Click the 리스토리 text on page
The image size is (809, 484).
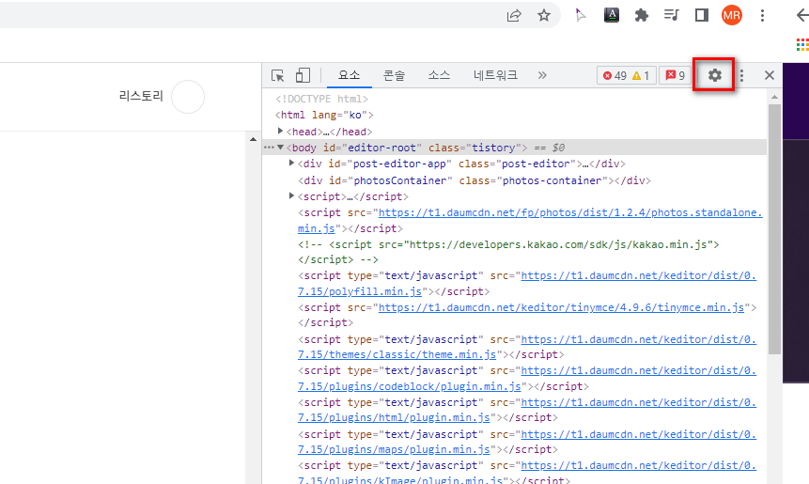point(141,96)
